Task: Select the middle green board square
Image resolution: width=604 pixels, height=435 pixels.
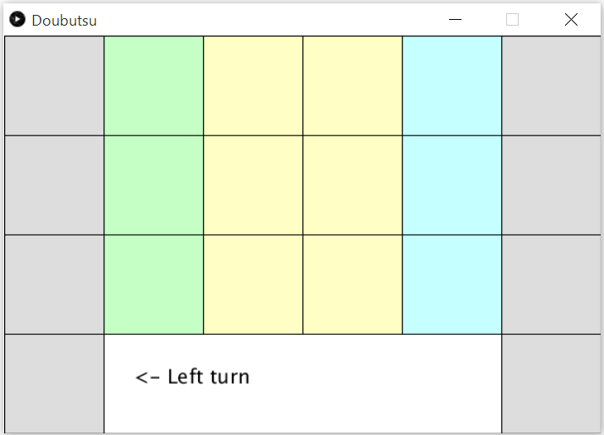Action: coord(153,185)
